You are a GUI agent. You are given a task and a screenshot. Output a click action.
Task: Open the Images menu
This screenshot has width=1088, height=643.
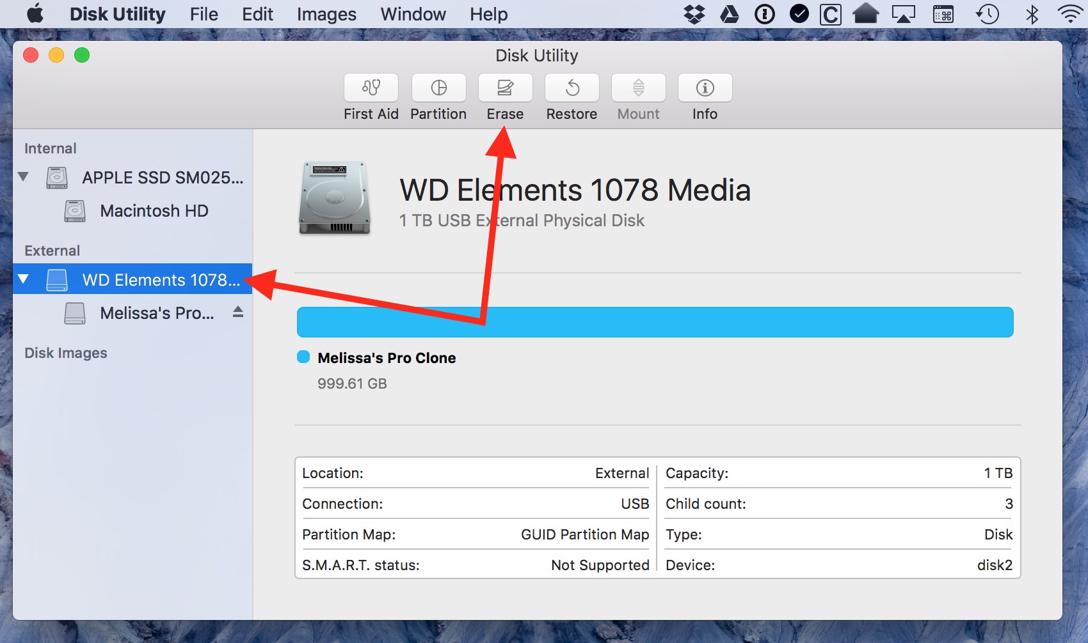click(x=326, y=14)
